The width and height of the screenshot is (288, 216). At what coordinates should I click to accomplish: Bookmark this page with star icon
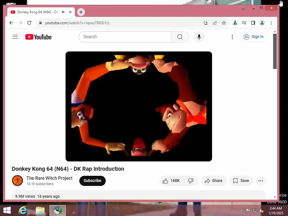tap(224, 23)
